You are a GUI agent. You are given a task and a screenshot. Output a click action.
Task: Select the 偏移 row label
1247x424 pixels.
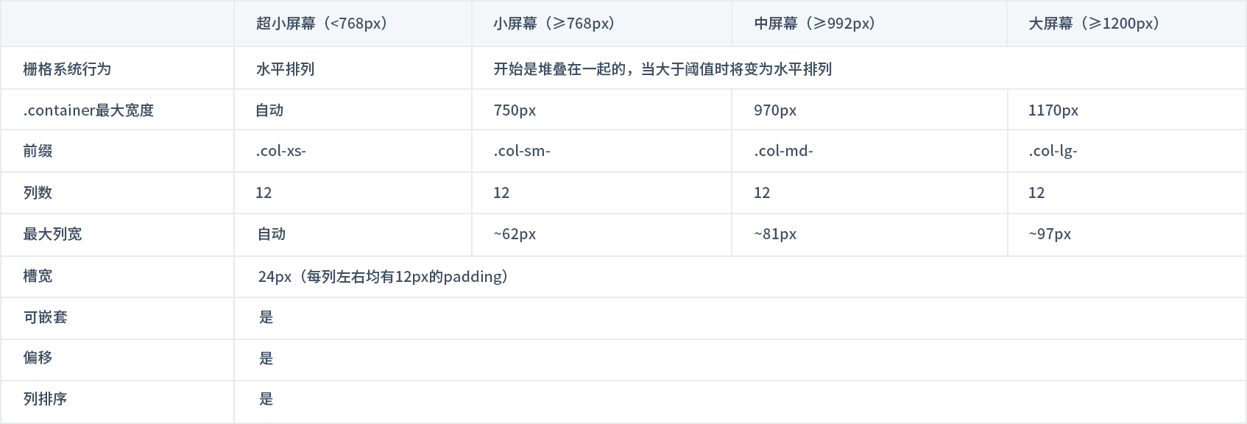(x=38, y=358)
